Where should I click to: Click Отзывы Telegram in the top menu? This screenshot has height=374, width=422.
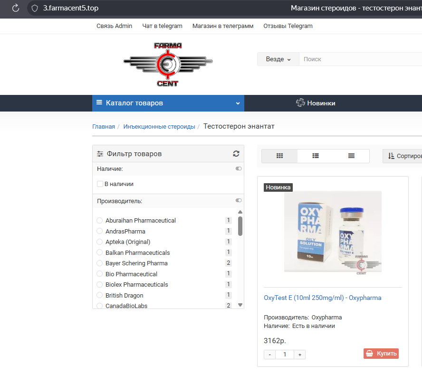(288, 26)
